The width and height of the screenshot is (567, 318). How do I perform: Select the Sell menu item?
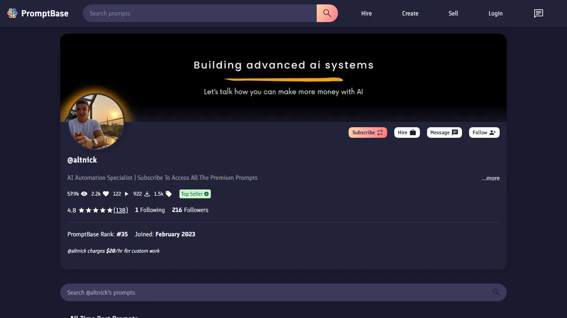pos(453,13)
